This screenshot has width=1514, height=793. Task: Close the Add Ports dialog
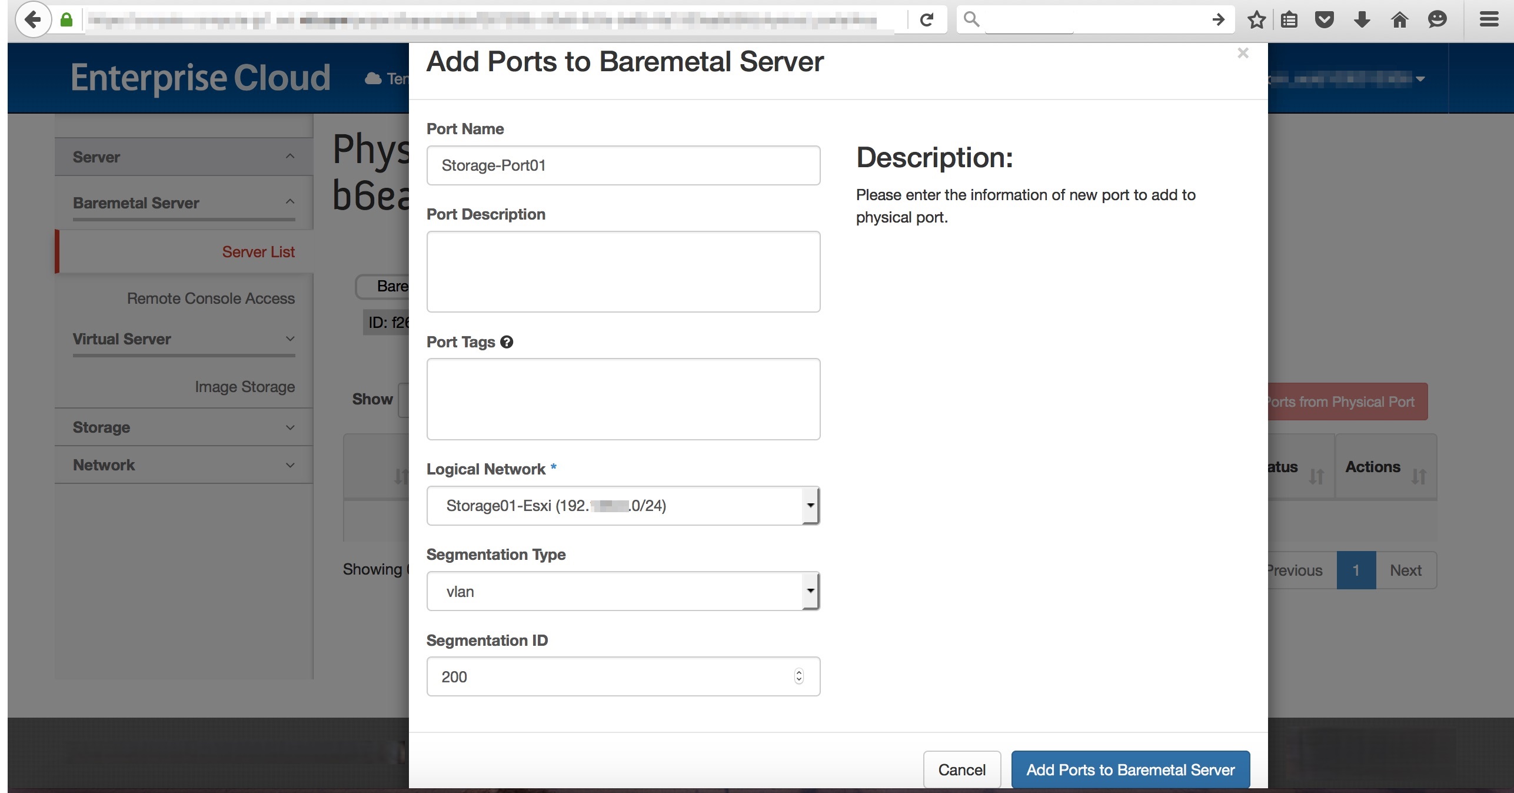tap(1243, 54)
